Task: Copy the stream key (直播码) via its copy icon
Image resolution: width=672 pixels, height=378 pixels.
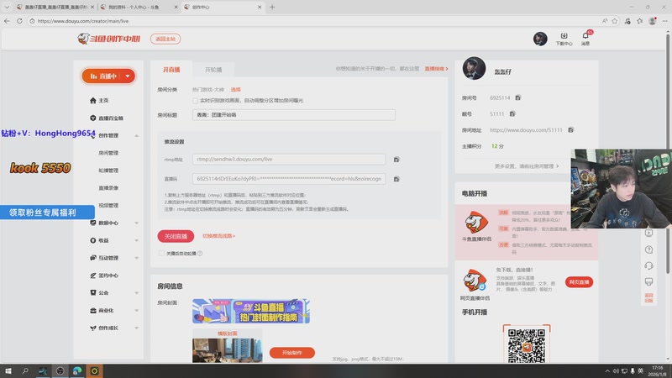Action: click(x=396, y=179)
